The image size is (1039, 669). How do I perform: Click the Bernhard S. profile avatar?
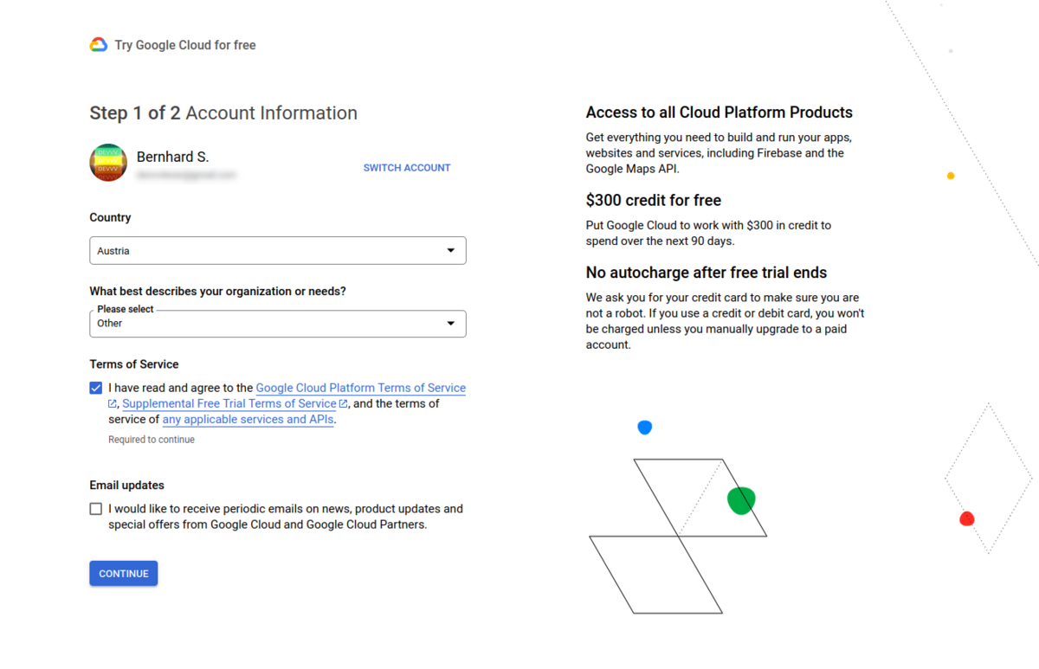[x=108, y=163]
